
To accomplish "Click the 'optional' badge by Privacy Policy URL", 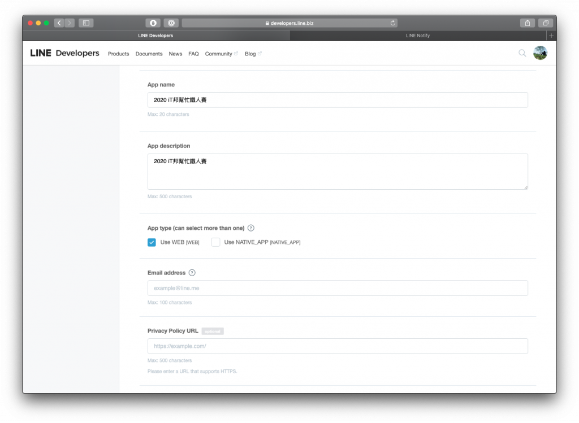I will (x=213, y=331).
